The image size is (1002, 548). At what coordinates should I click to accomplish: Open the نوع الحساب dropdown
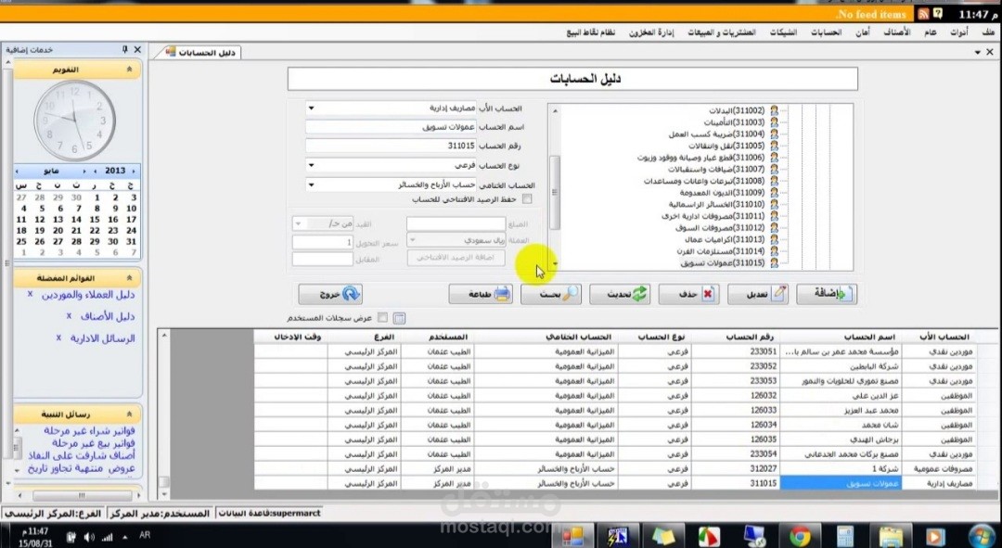pos(311,165)
